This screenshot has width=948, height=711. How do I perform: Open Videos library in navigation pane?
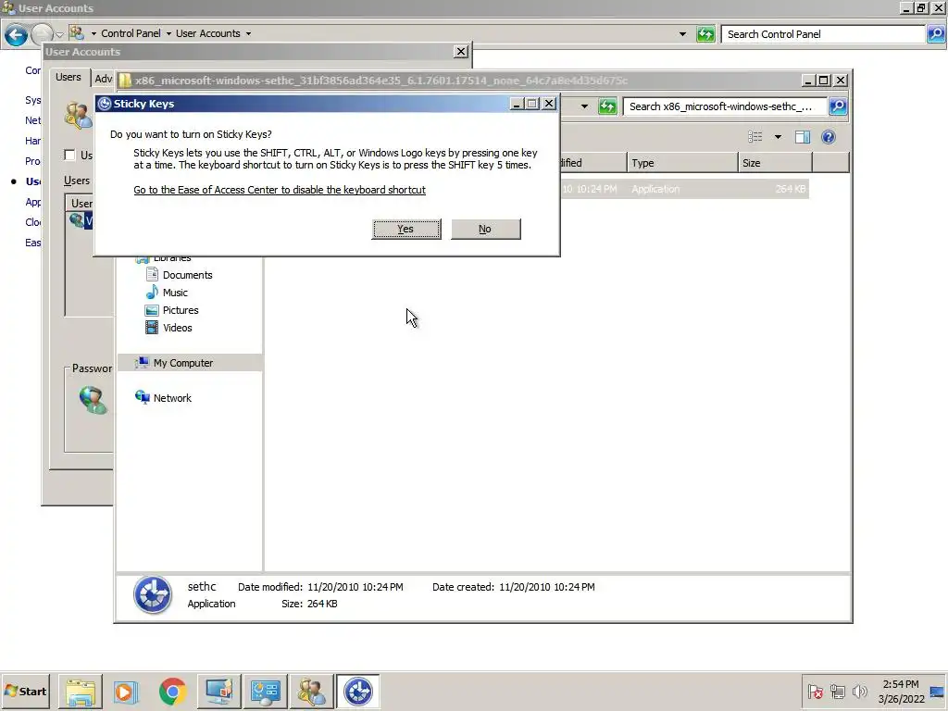[177, 328]
